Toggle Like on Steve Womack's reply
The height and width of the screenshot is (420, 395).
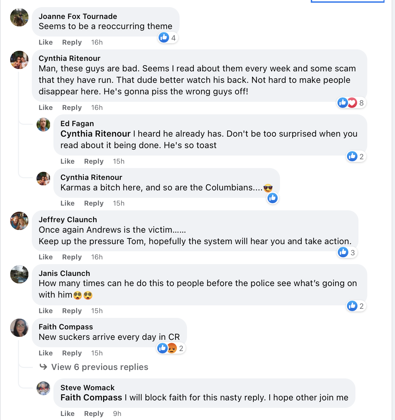pyautogui.click(x=67, y=414)
